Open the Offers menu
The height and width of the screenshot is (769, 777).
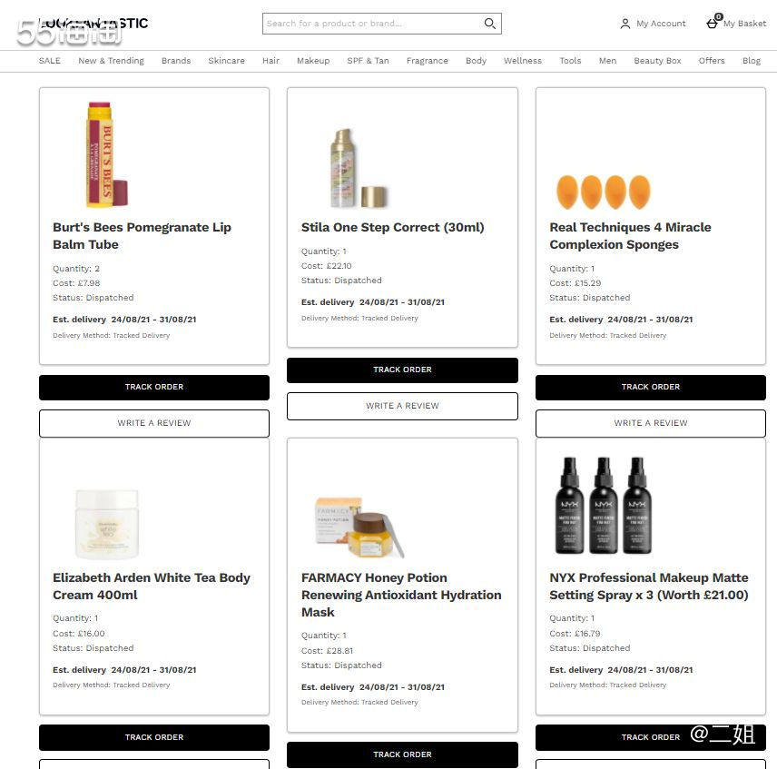coord(712,61)
